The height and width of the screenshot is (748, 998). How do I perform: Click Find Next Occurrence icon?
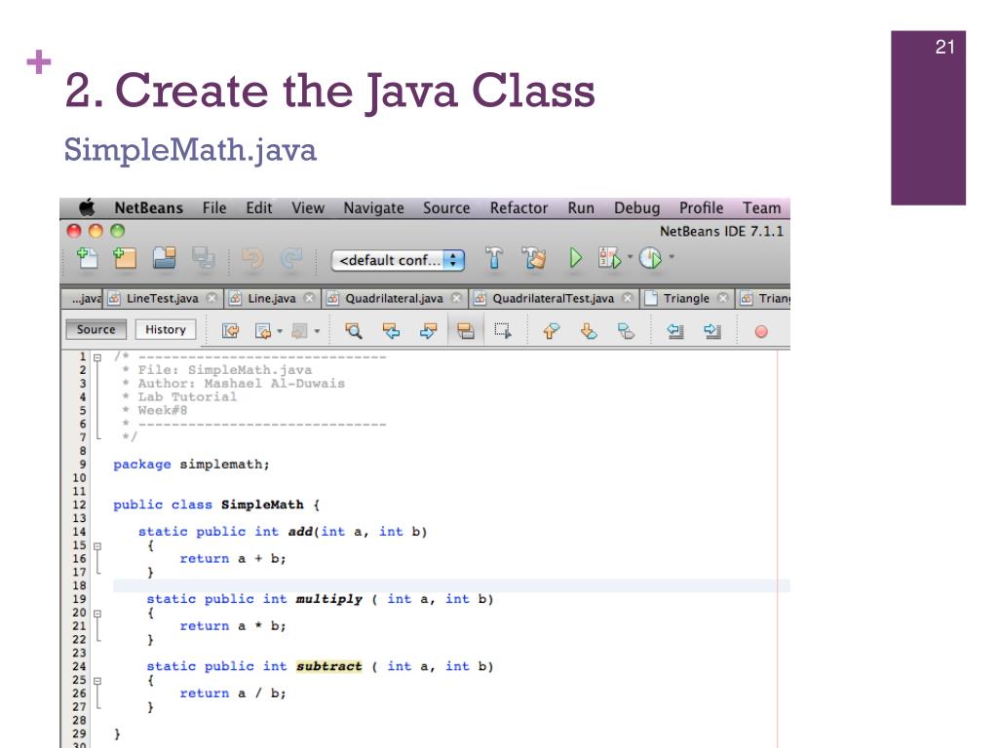429,331
